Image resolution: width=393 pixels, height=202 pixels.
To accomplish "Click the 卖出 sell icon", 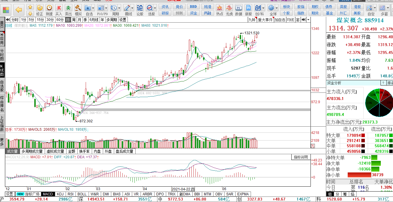I will [68, 10].
